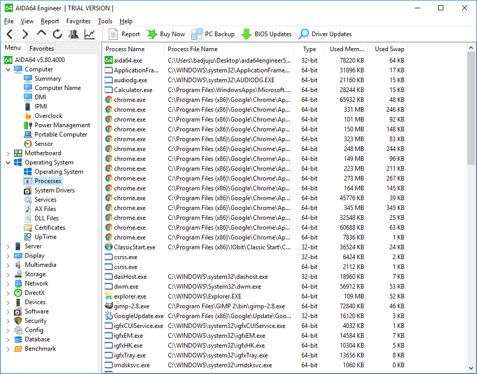Open the File menu
The height and width of the screenshot is (374, 477).
coord(9,21)
